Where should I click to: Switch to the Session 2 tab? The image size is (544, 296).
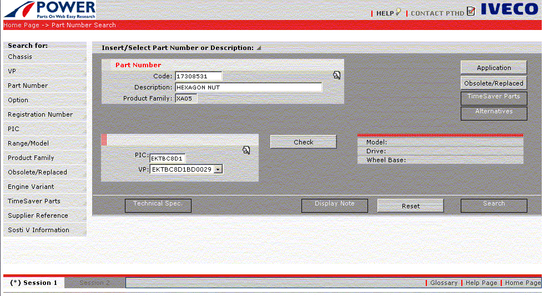pos(94,283)
